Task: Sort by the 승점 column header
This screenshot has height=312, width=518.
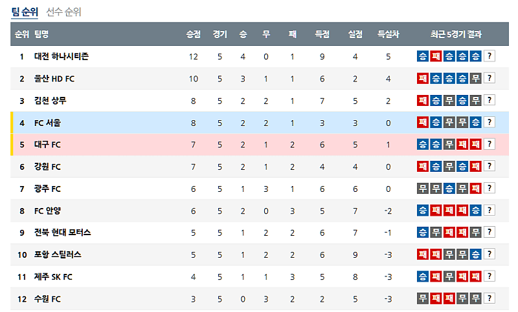Action: 193,34
